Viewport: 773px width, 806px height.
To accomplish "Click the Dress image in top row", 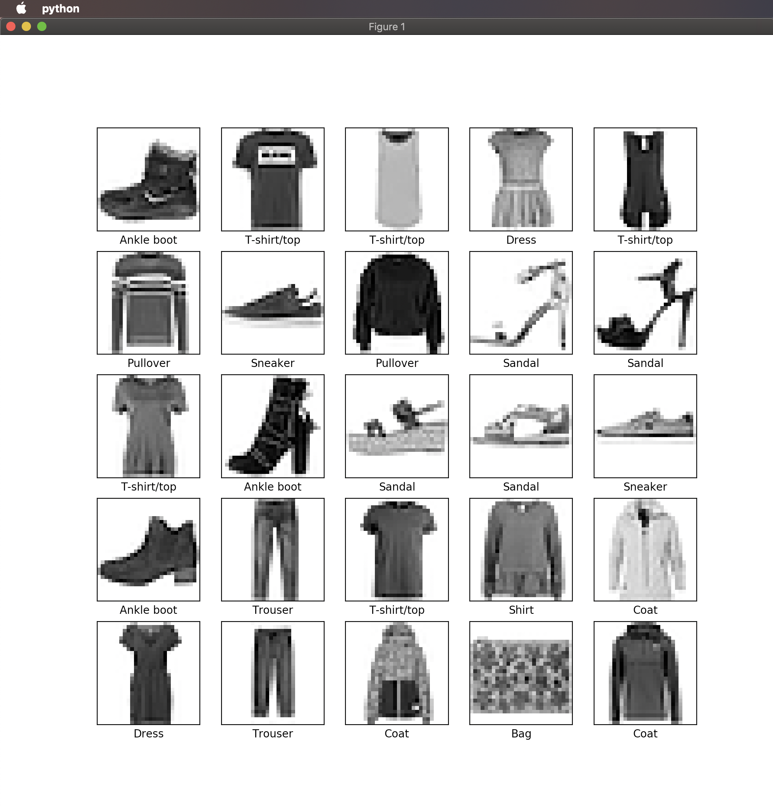I will 520,179.
